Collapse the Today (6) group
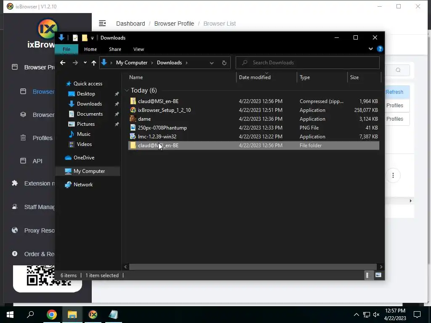Image resolution: width=431 pixels, height=323 pixels. click(x=127, y=90)
